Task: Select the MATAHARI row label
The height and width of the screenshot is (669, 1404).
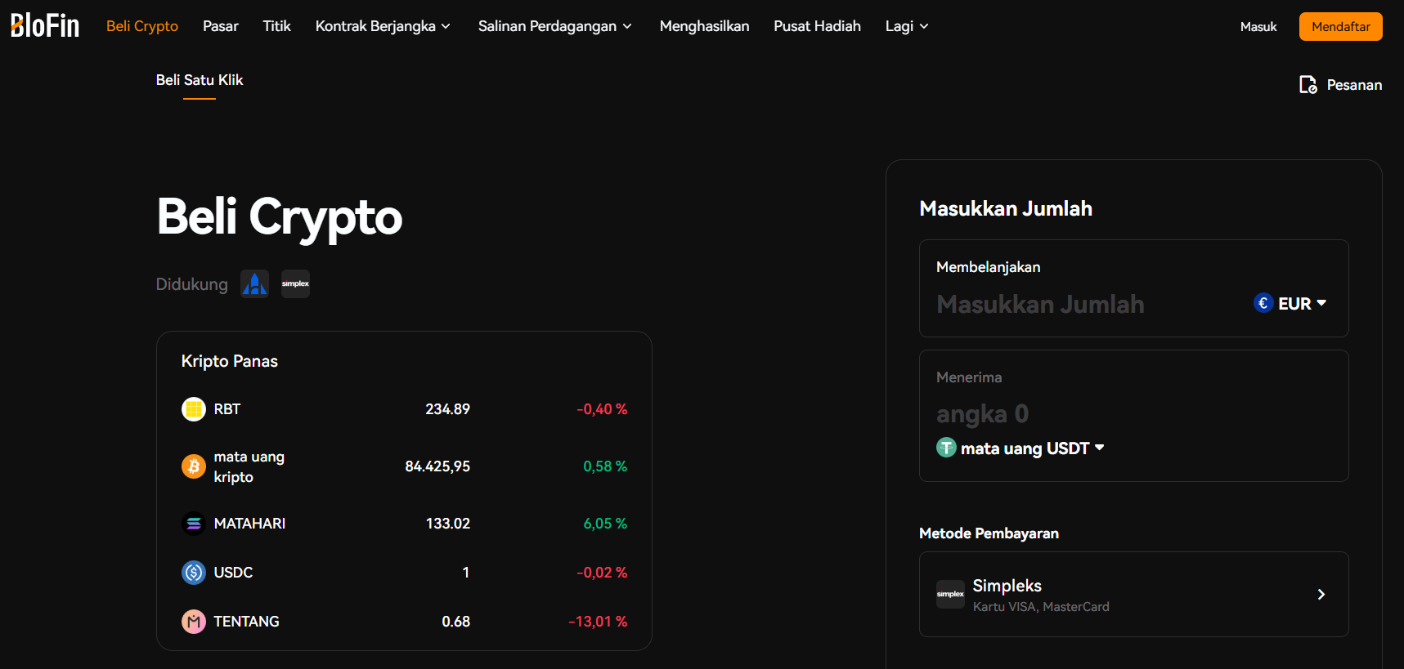Action: point(249,524)
